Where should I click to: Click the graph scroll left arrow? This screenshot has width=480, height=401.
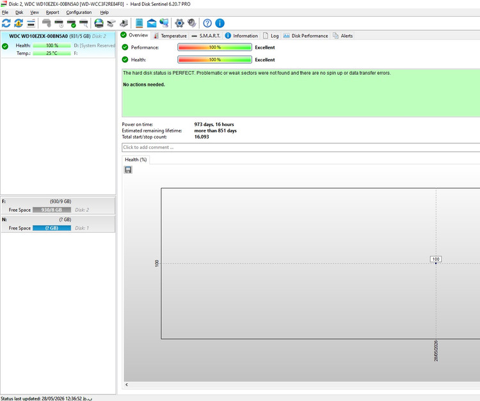coord(127,385)
